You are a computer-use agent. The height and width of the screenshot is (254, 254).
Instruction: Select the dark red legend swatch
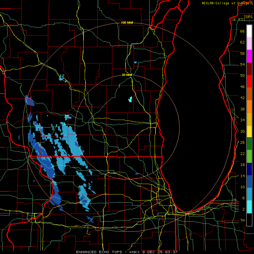point(249,69)
